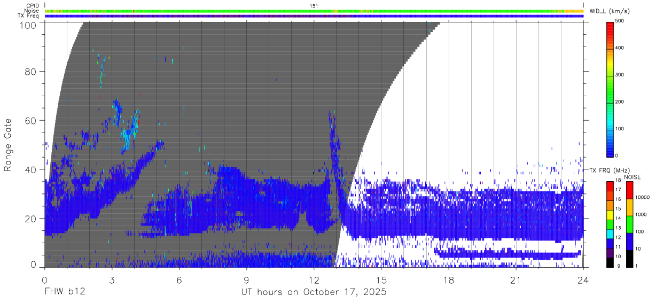Viewport: 656px width, 303px height.
Task: Click the spectral width color bar
Action: tap(611, 89)
